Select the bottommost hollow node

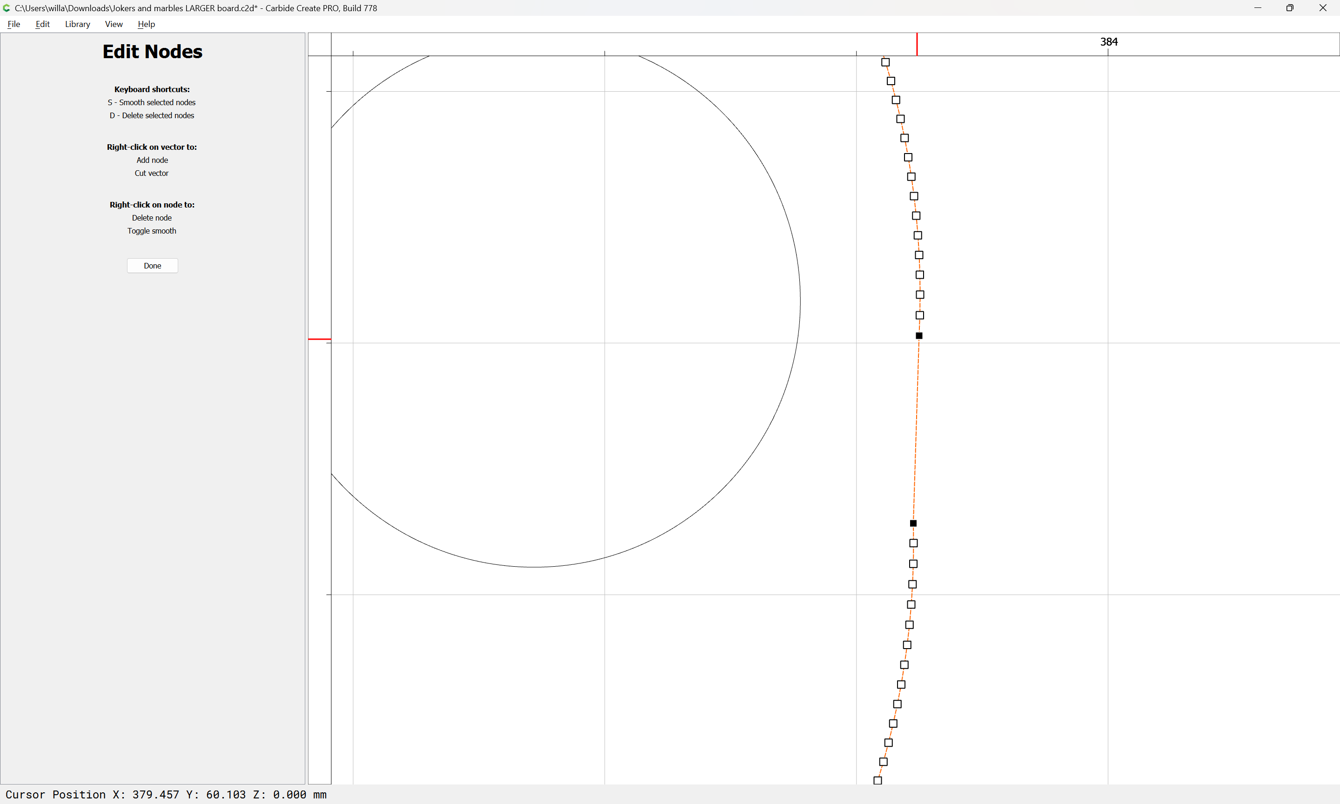coord(878,781)
